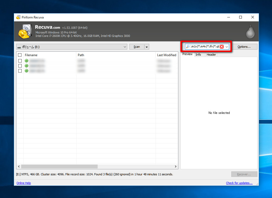
Task: Switch to the Info tab
Action: (x=198, y=55)
